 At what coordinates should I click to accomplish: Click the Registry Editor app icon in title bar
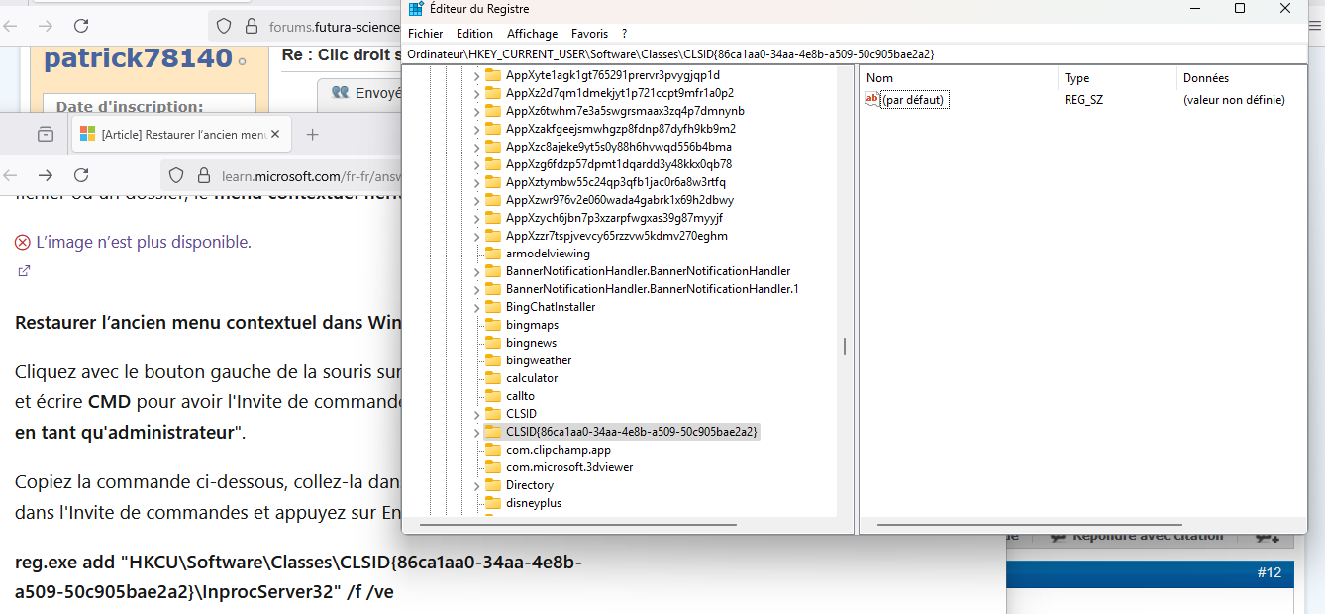pos(414,9)
